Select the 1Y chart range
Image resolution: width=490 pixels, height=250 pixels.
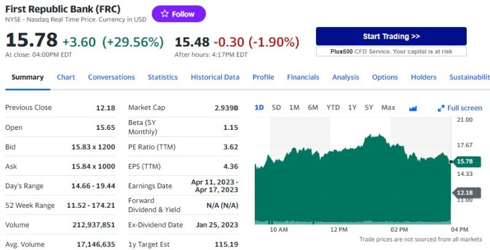(x=352, y=108)
